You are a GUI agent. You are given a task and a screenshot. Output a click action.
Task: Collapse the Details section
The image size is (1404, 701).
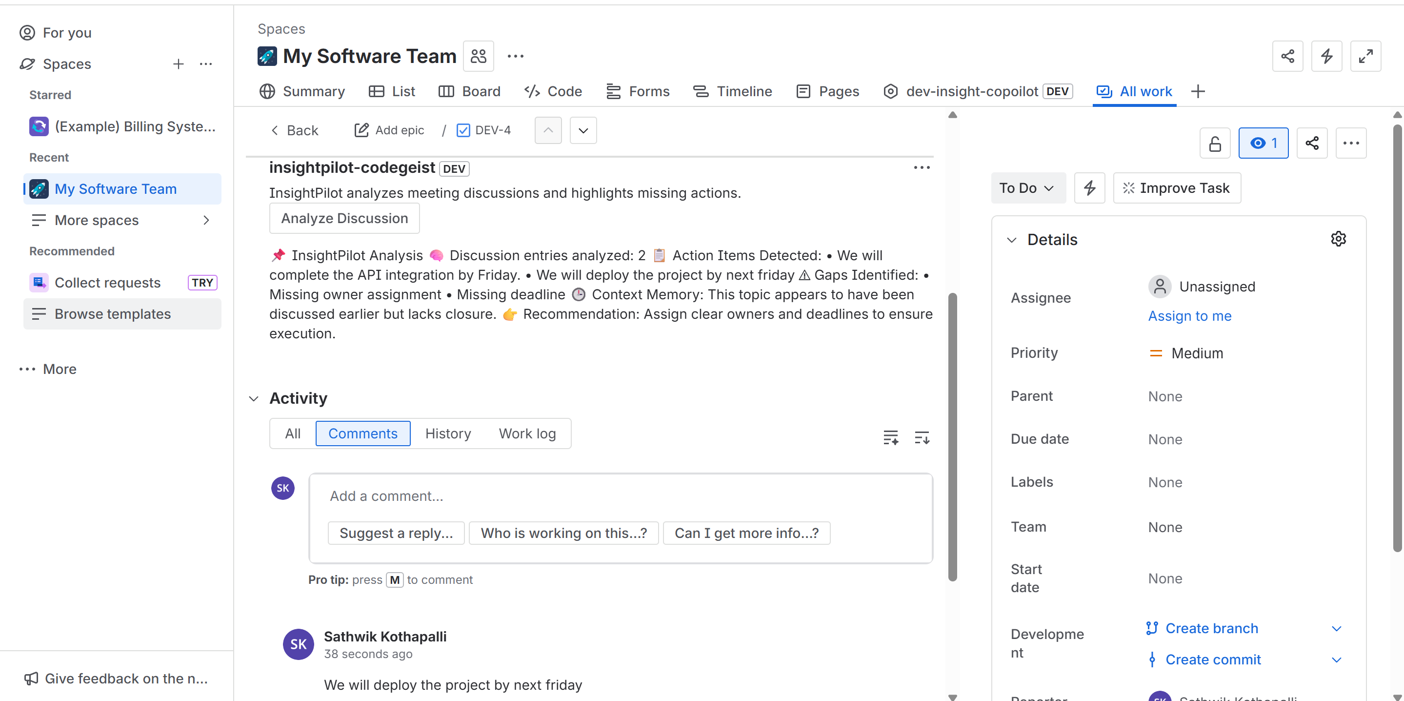coord(1012,240)
